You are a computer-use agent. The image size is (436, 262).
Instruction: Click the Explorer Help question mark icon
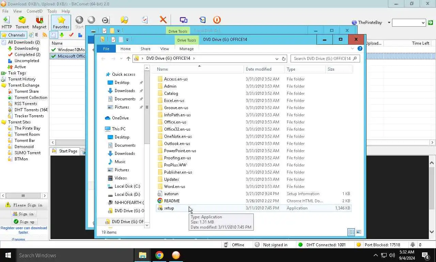pyautogui.click(x=360, y=48)
